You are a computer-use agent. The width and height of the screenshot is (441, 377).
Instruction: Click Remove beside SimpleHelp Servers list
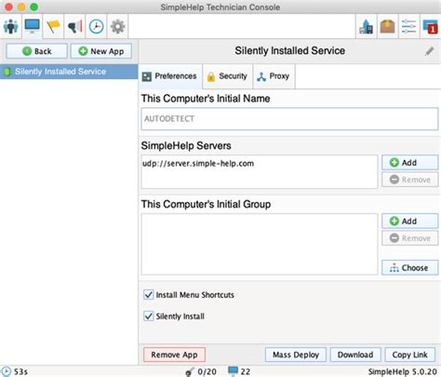pyautogui.click(x=409, y=180)
